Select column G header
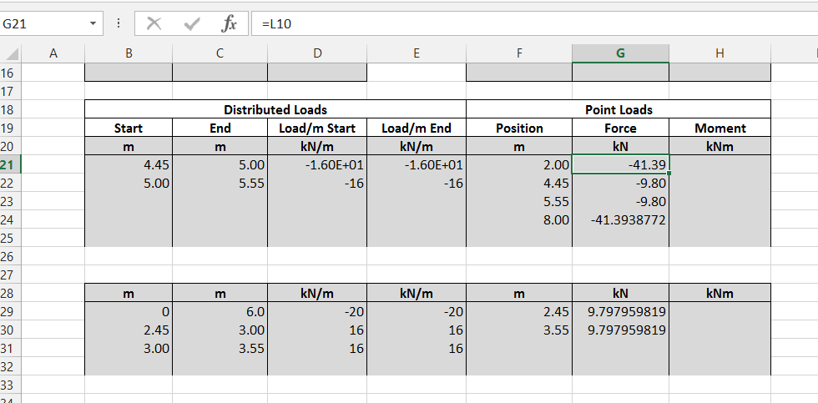 click(x=619, y=53)
